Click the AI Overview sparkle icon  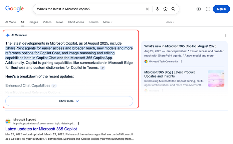click(8, 35)
